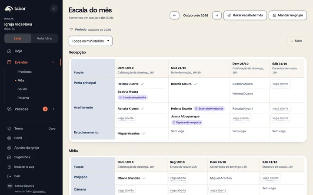Image resolution: width=313 pixels, height=195 pixels.
Task: Click Miguel Arantes in Projeção Dom 25/10
Action: tap(221, 178)
